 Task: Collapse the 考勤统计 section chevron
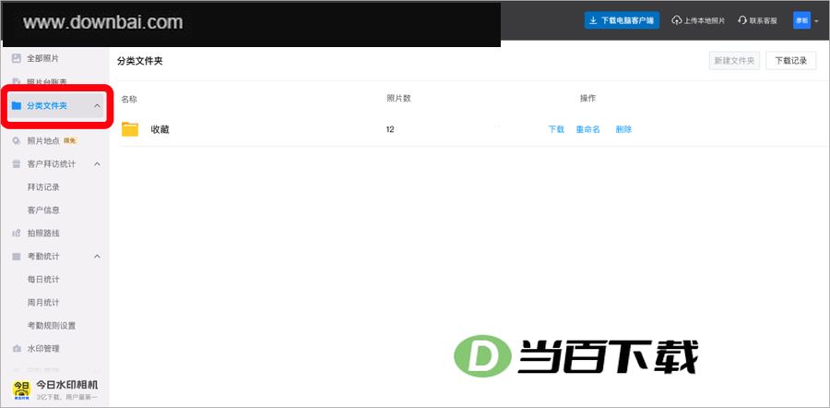pyautogui.click(x=97, y=257)
